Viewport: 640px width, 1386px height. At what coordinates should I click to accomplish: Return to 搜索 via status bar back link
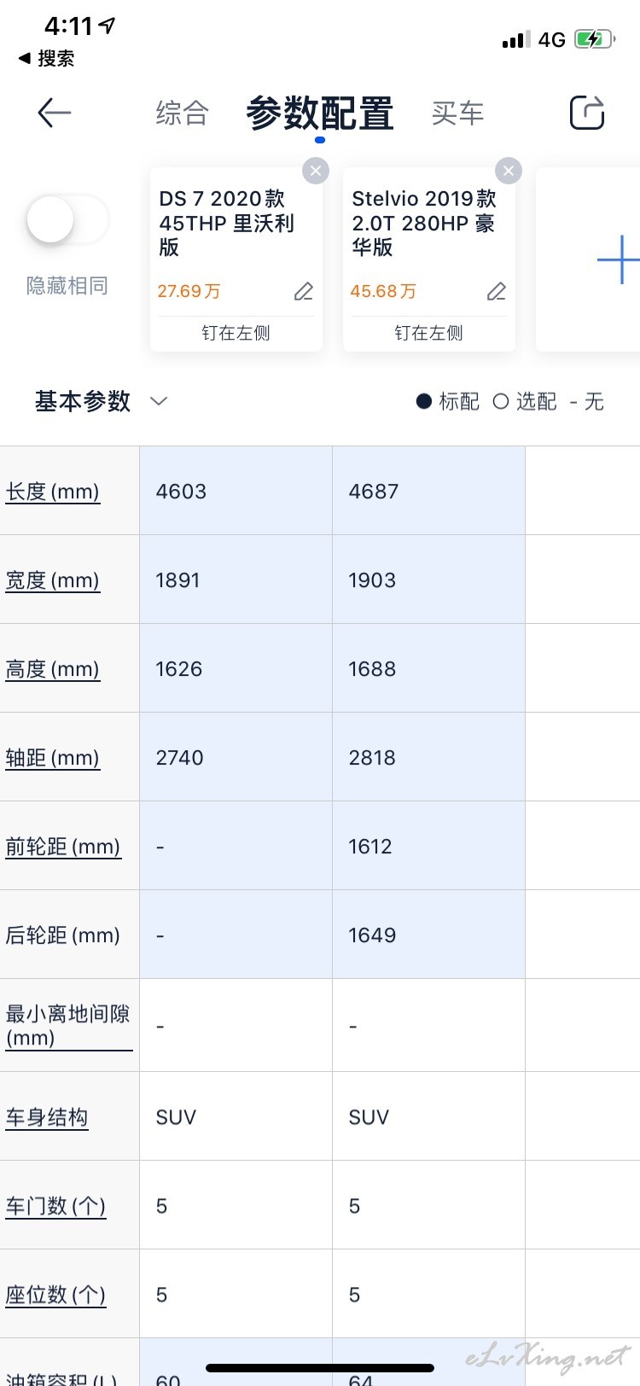coord(46,58)
